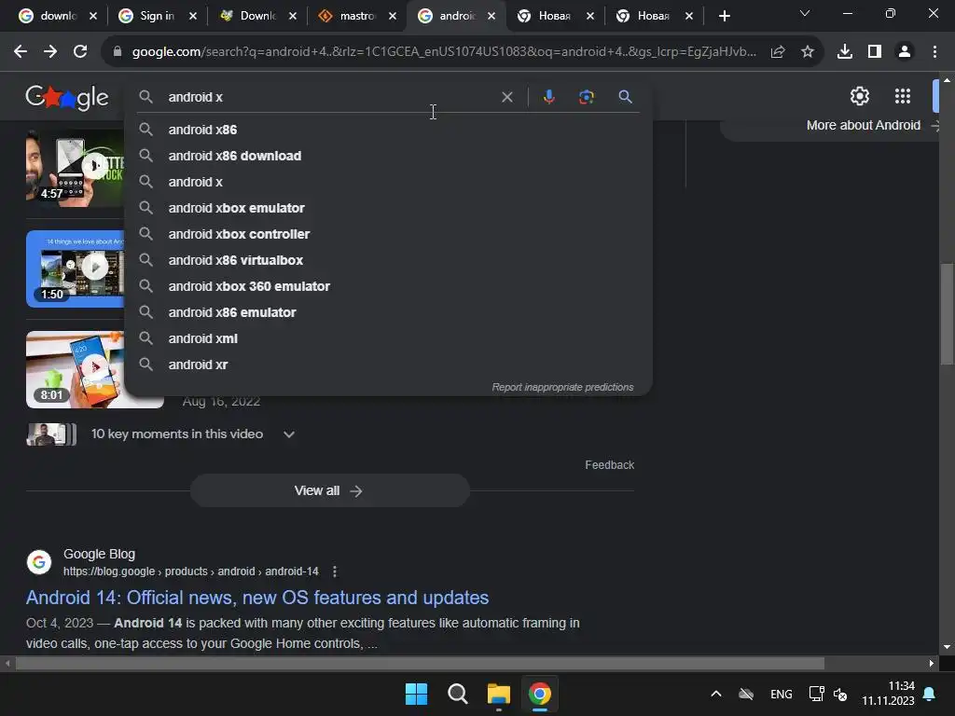Select suggestion 'android x86 emulator'
955x716 pixels.
[x=389, y=312]
